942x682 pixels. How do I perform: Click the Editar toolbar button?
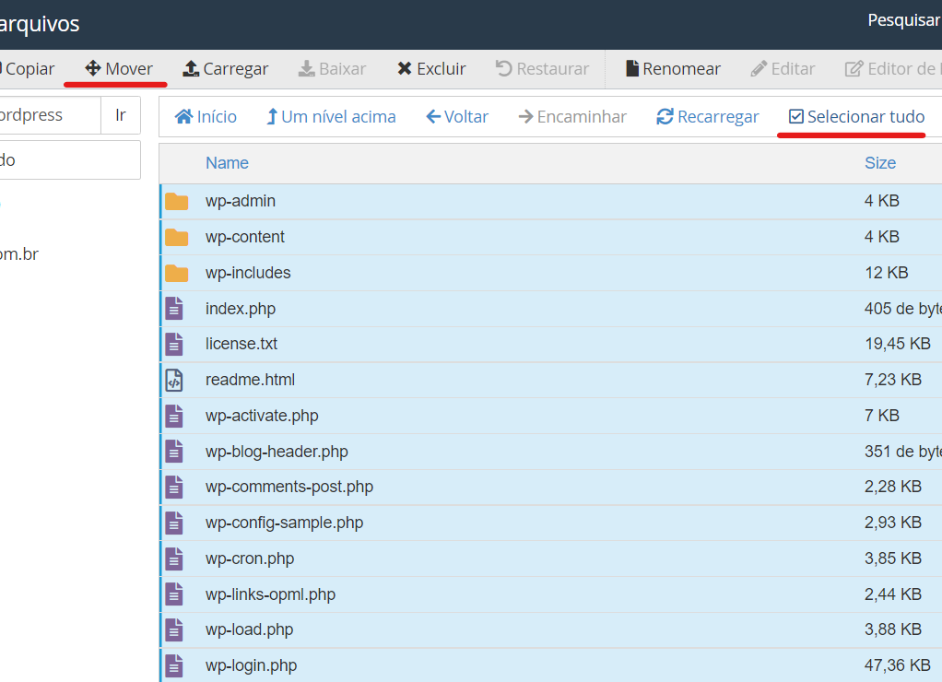pyautogui.click(x=783, y=68)
